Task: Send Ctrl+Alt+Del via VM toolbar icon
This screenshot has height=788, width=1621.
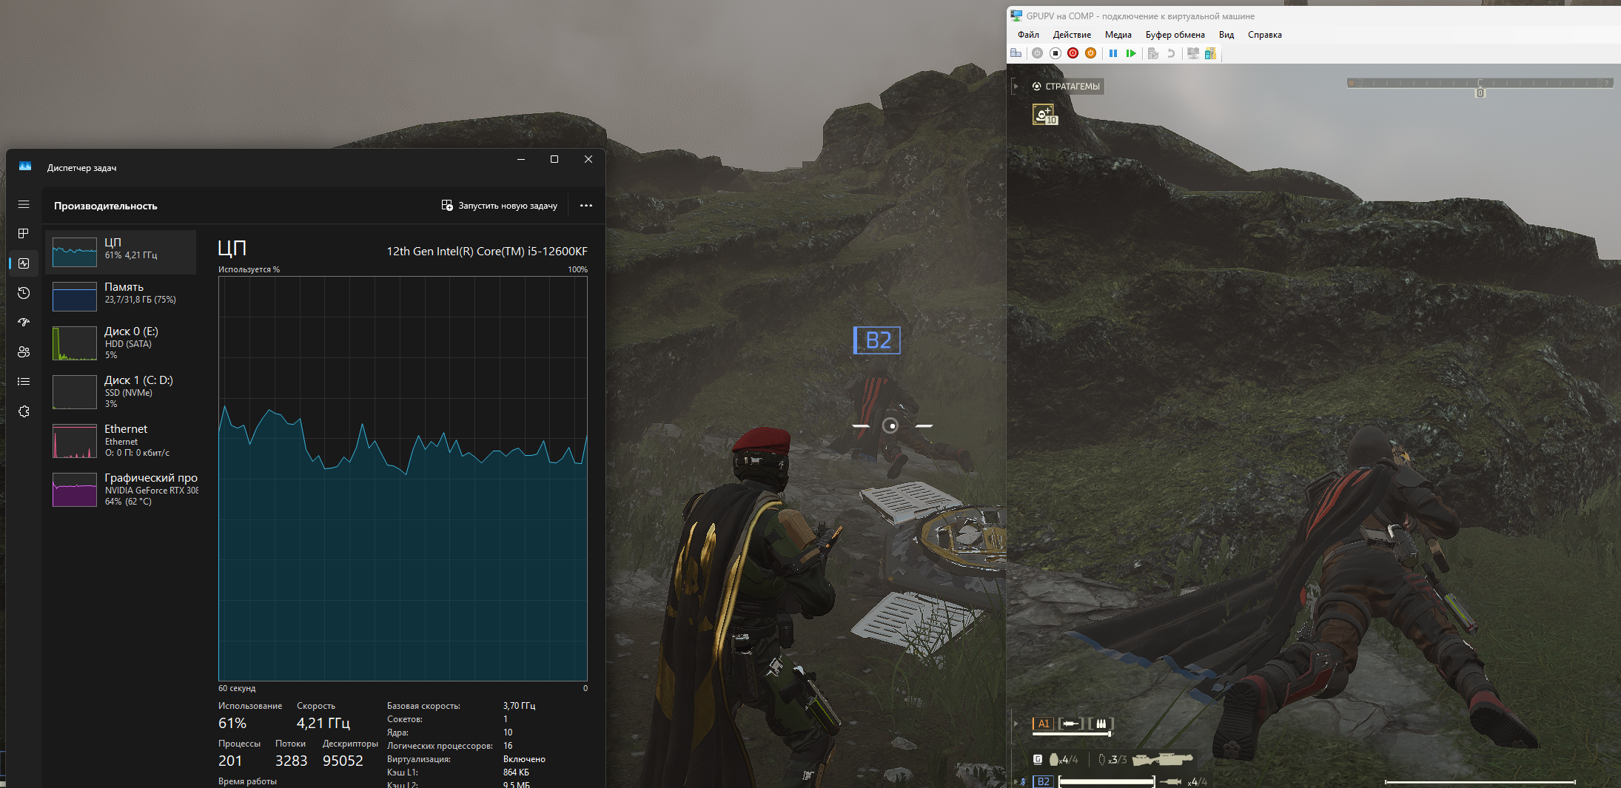Action: (1016, 53)
